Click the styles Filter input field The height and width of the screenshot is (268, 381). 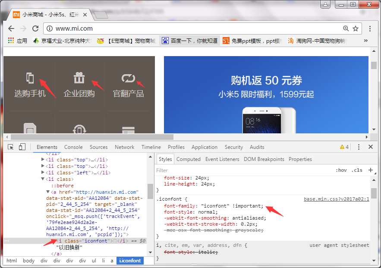pyautogui.click(x=243, y=170)
